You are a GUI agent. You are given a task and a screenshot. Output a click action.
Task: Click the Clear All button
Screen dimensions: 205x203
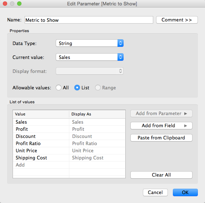click(161, 175)
